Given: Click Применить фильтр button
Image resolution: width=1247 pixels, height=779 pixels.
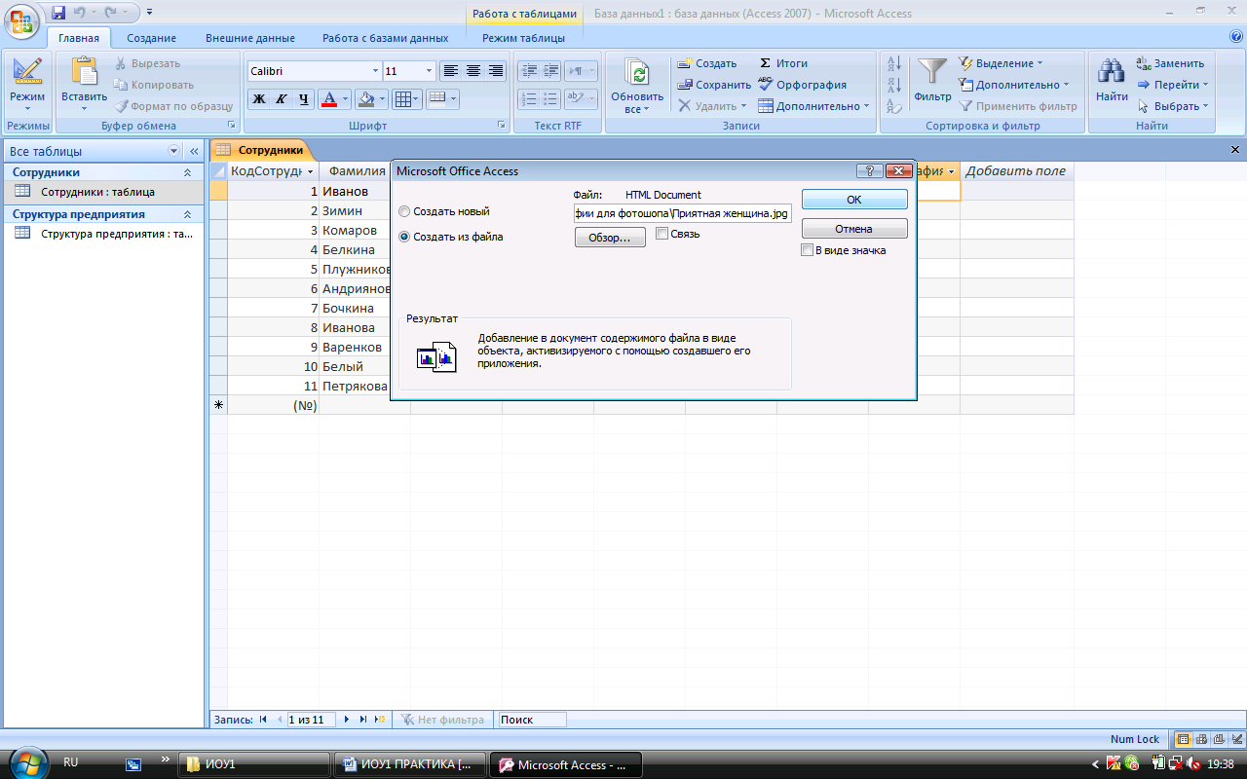Looking at the screenshot, I should [1018, 106].
